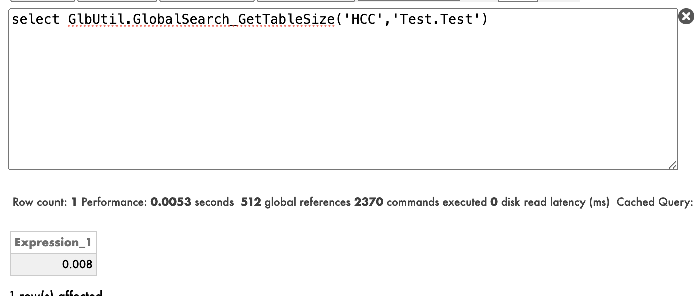Clear the query with the X icon
Image resolution: width=697 pixels, height=296 pixels.
point(686,17)
